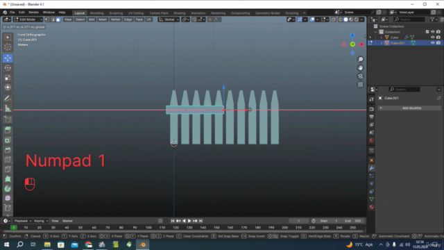Image resolution: width=444 pixels, height=250 pixels.
Task: Play the animation
Action: [189, 221]
